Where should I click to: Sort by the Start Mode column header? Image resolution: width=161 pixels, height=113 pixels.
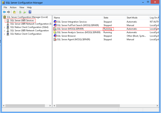[x=137, y=17]
